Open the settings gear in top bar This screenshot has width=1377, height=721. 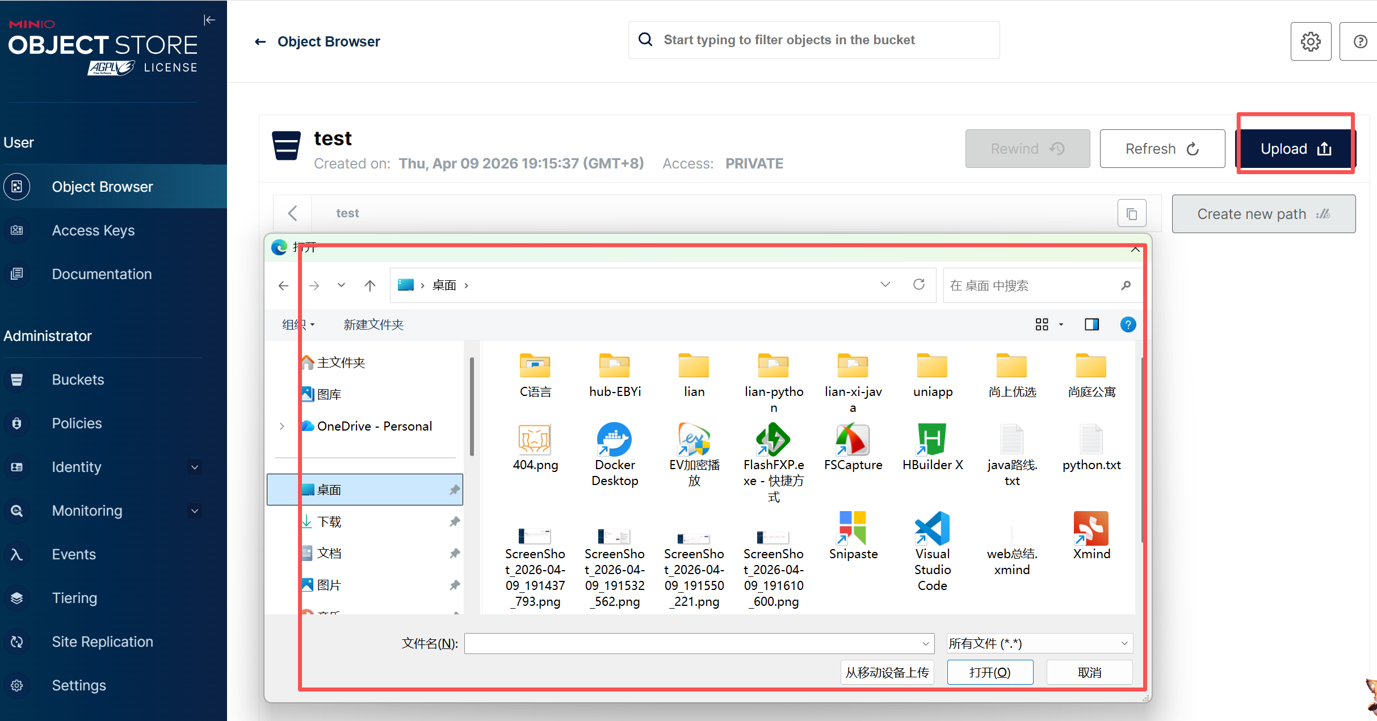click(1310, 41)
